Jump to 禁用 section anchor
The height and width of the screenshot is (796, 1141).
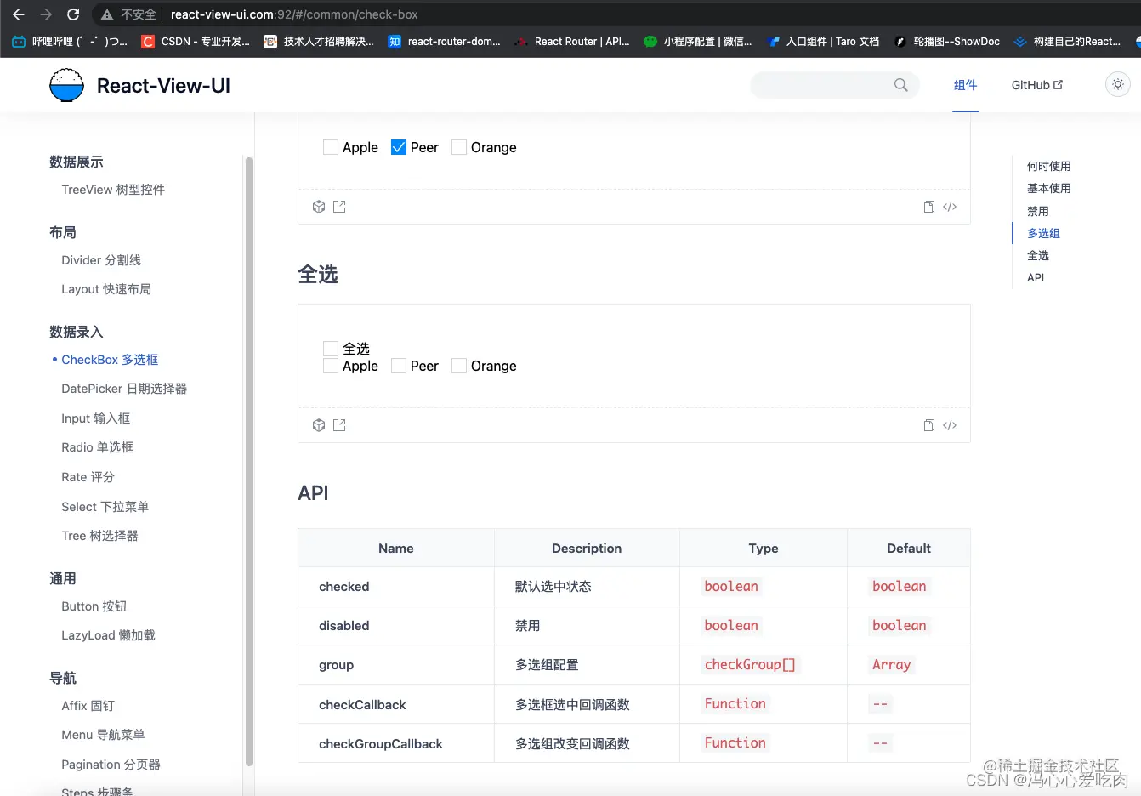pyautogui.click(x=1037, y=211)
